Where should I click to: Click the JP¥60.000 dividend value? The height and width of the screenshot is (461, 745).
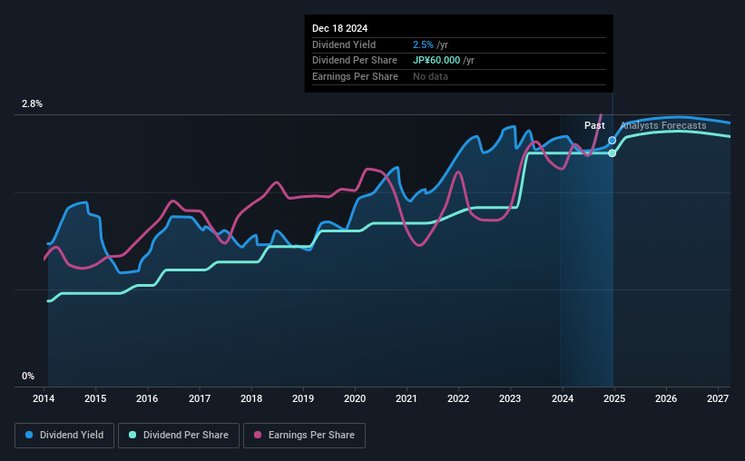tap(436, 61)
